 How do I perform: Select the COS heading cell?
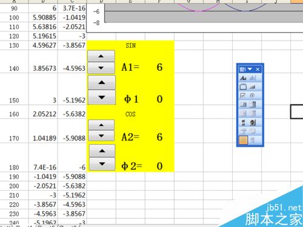click(x=130, y=114)
